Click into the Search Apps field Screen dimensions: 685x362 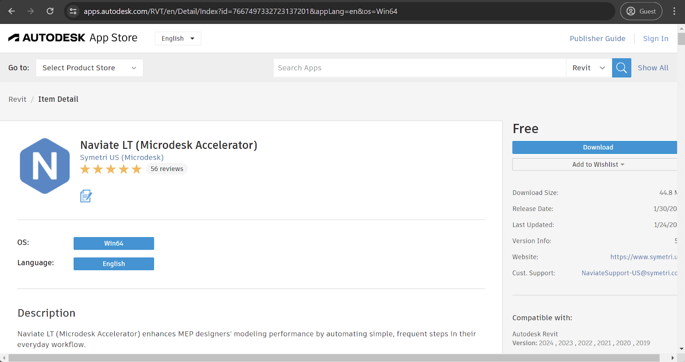419,68
